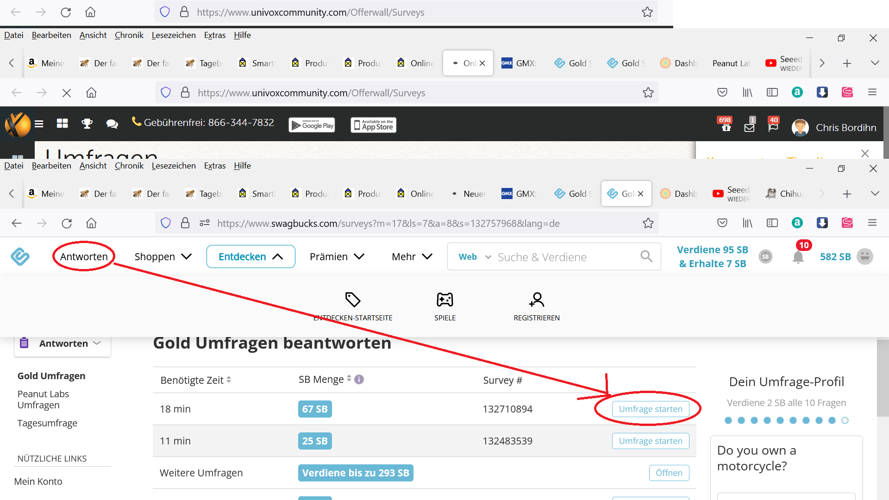Click the Swagbucks logo icon
This screenshot has height=500, width=889.
[x=20, y=256]
